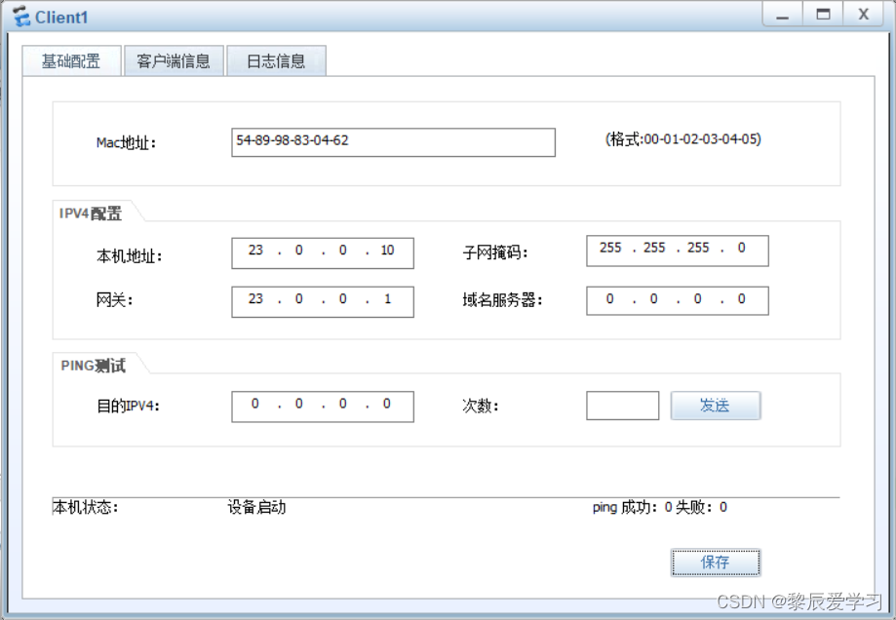The height and width of the screenshot is (620, 896).
Task: Click the 网关 label
Action: [114, 299]
